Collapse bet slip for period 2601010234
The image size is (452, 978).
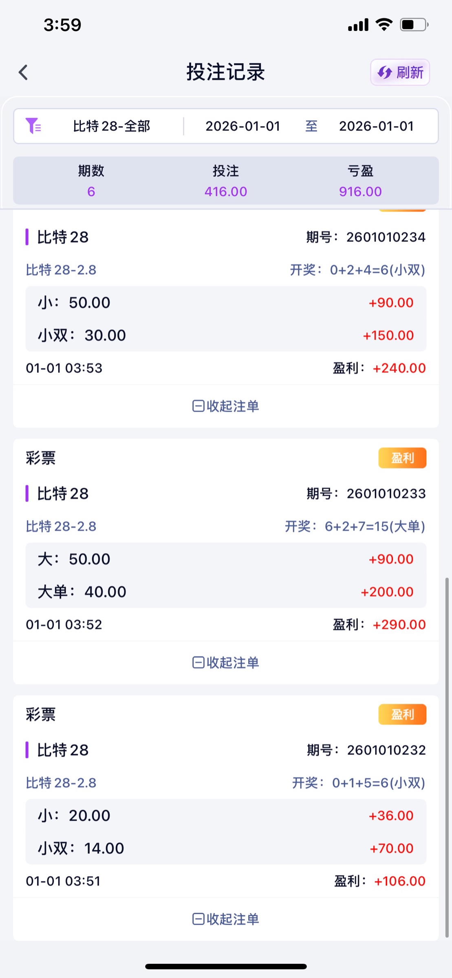[x=226, y=406]
